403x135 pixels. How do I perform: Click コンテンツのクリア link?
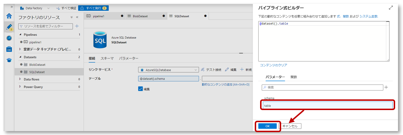[x=273, y=65]
